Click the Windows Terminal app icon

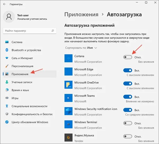point(68,124)
